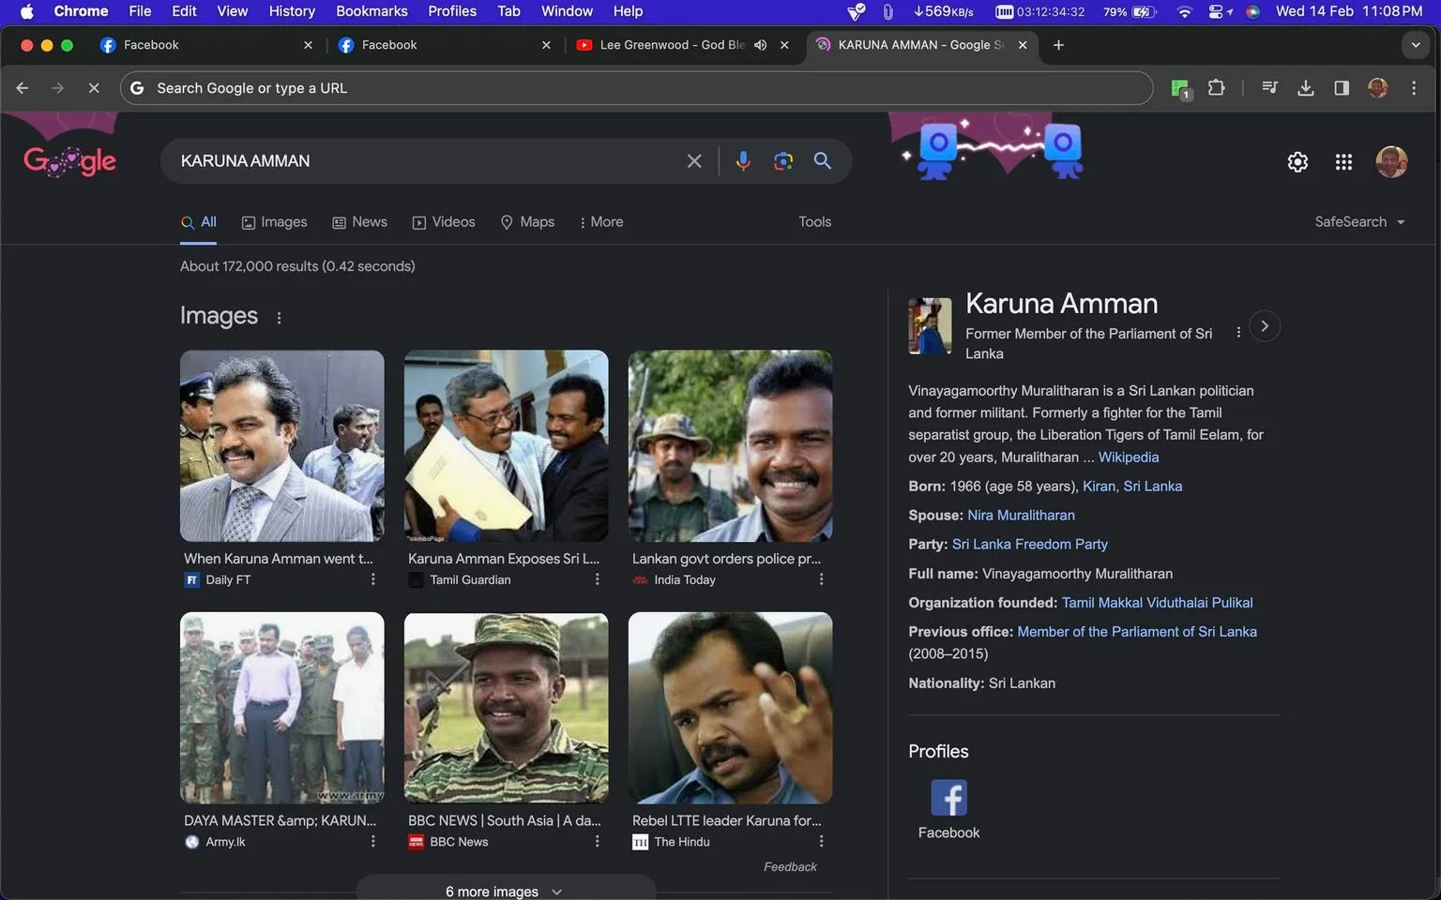Expand the More search filters
This screenshot has height=900, width=1441.
point(600,222)
